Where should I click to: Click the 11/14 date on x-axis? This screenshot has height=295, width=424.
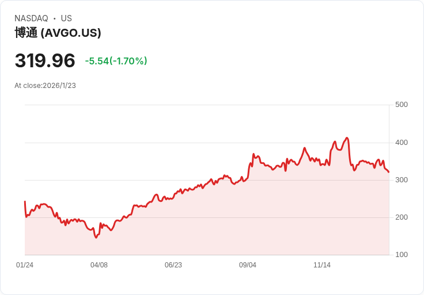pyautogui.click(x=322, y=265)
